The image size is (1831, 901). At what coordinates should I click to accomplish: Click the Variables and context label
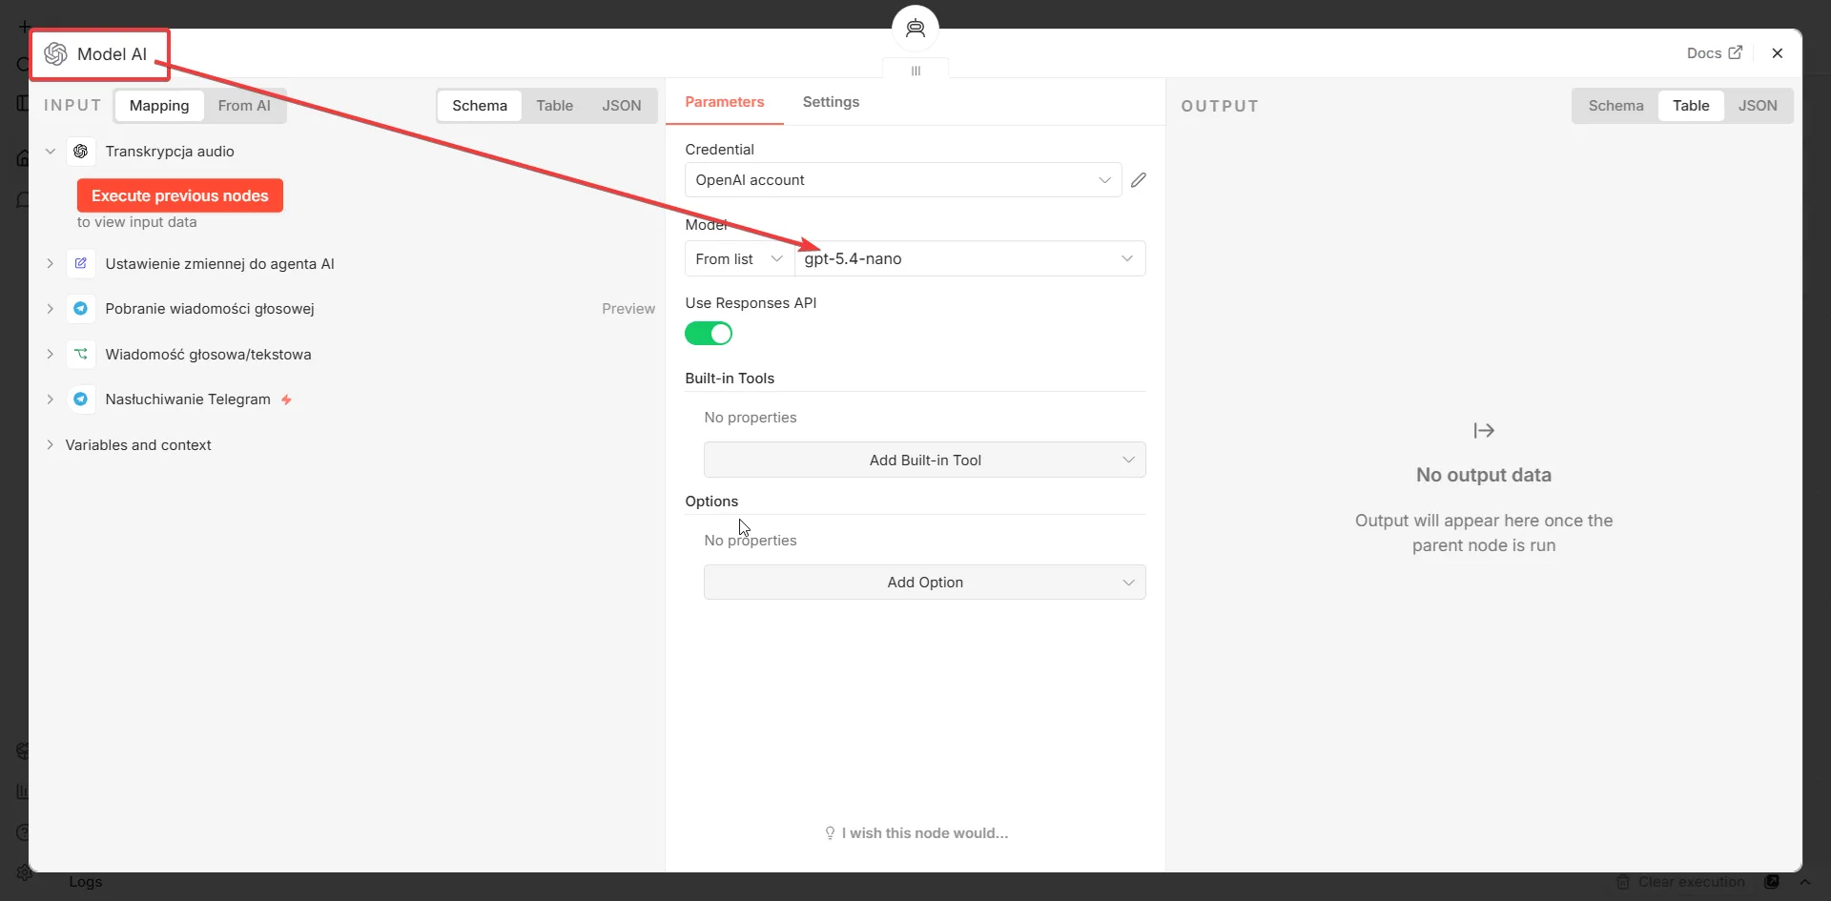[x=138, y=445]
